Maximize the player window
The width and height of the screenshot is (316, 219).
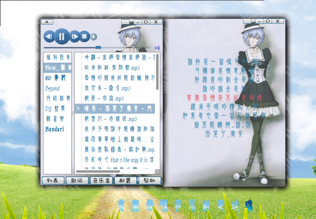(146, 22)
